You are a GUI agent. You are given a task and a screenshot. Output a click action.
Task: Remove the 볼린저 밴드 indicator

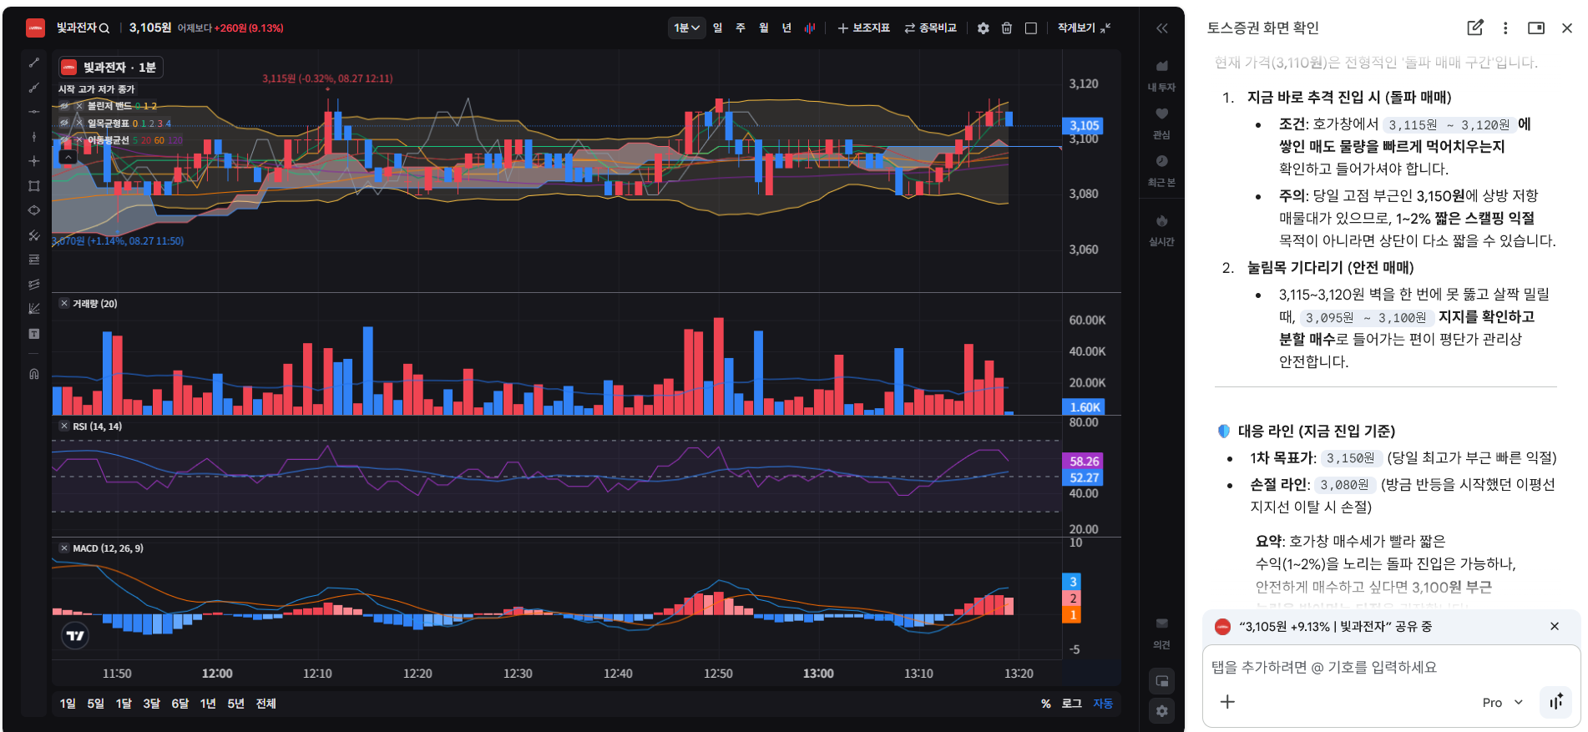(79, 106)
